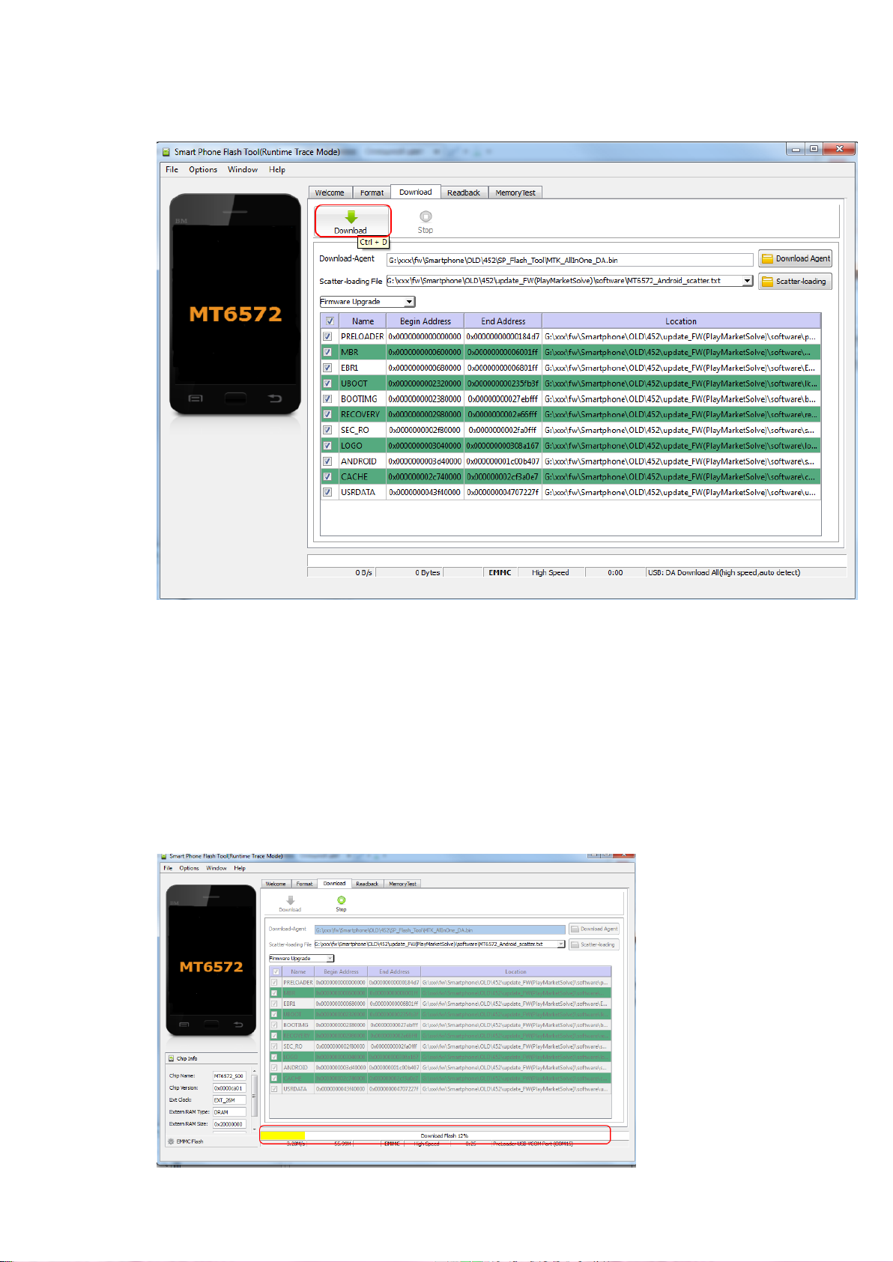
Task: Uncheck CACHE in the upper window table
Action: 327,476
